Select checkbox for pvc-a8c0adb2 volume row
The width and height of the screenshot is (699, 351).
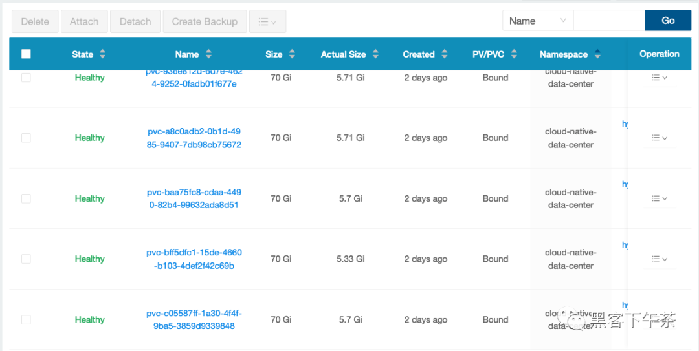26,138
